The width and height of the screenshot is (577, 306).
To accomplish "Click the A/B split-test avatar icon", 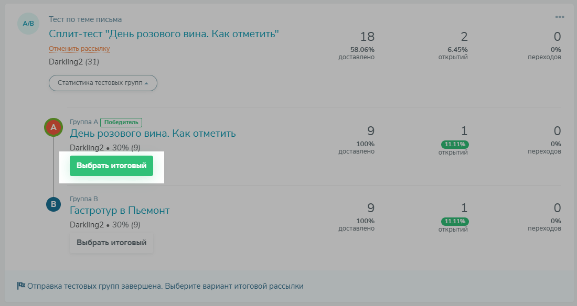I will (28, 24).
